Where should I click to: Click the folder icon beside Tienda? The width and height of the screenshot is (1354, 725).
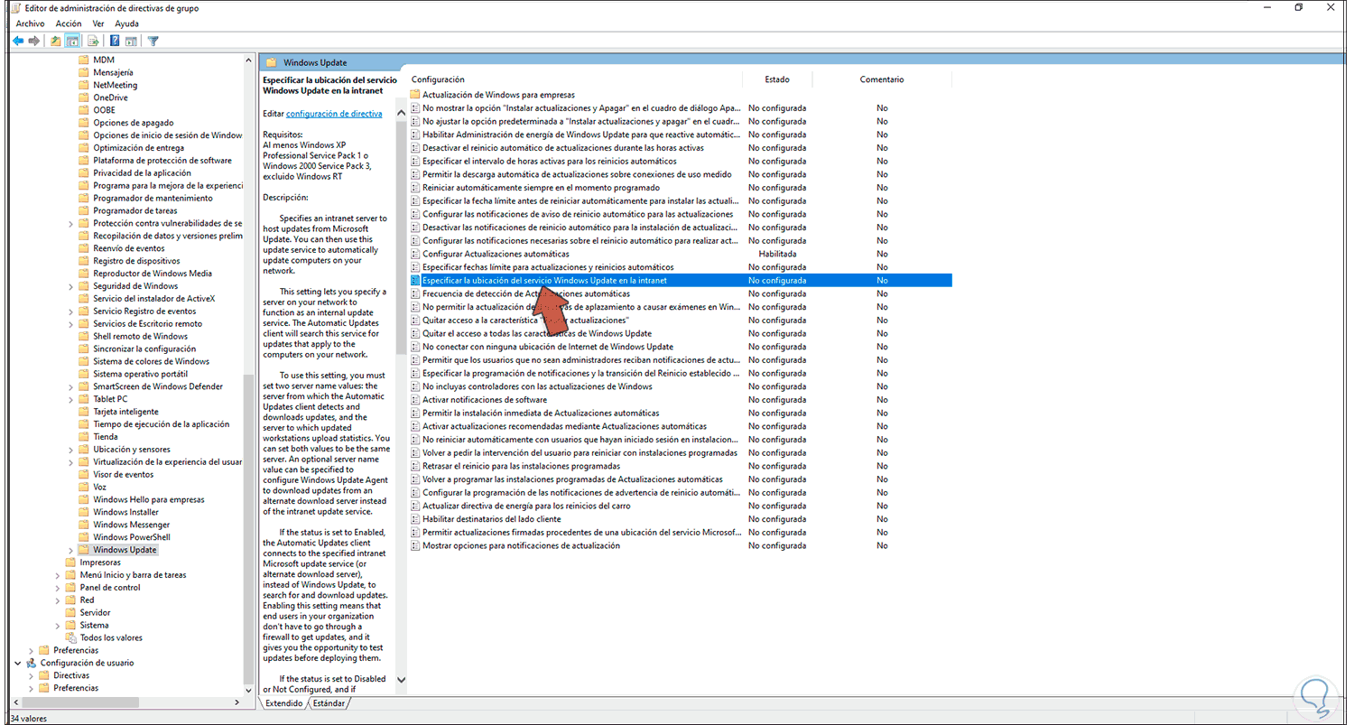pyautogui.click(x=84, y=437)
